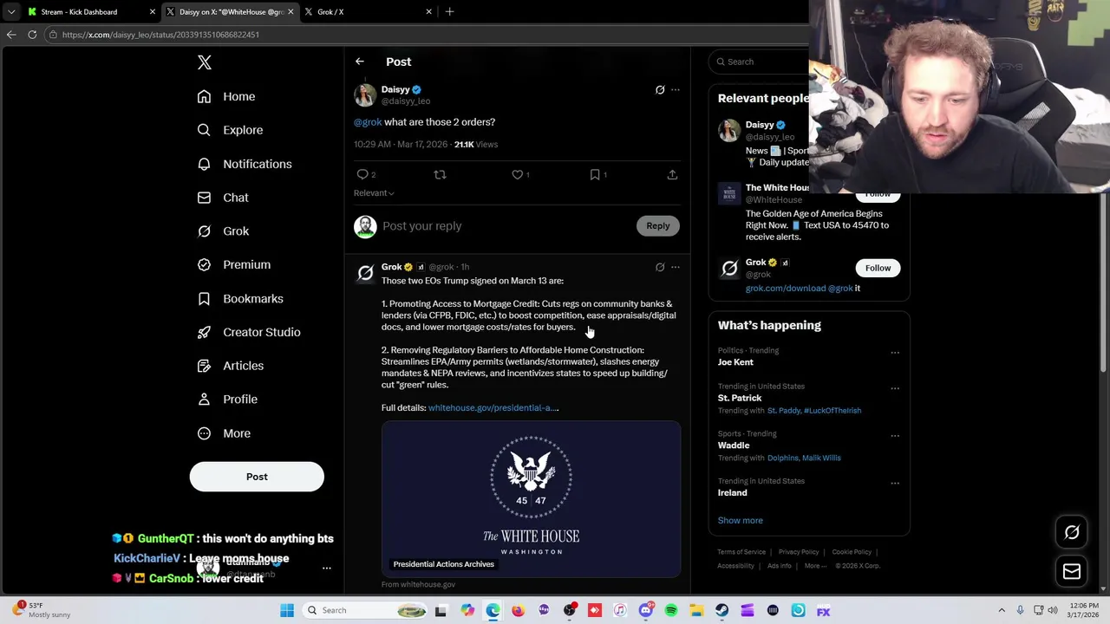Open the Privacy Policy link

(x=799, y=552)
